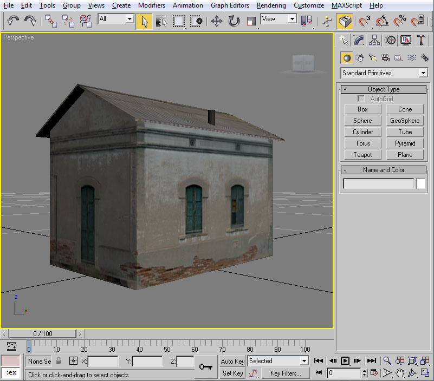Enable the AutoGrid checkbox
This screenshot has height=381, width=434.
pos(361,99)
